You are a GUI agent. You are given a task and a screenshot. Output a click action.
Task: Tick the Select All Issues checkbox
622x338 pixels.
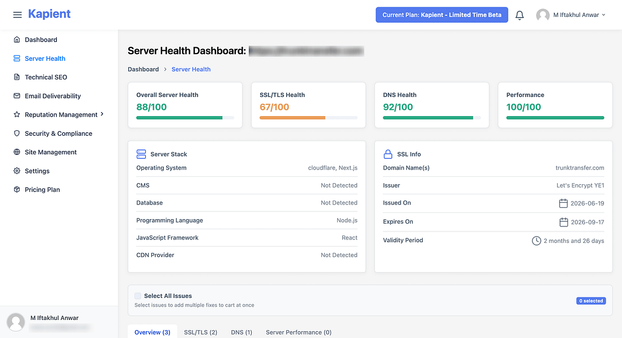138,296
